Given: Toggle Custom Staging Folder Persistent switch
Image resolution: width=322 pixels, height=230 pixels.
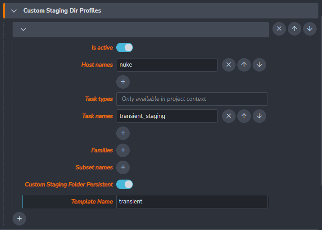Looking at the screenshot, I should point(124,185).
